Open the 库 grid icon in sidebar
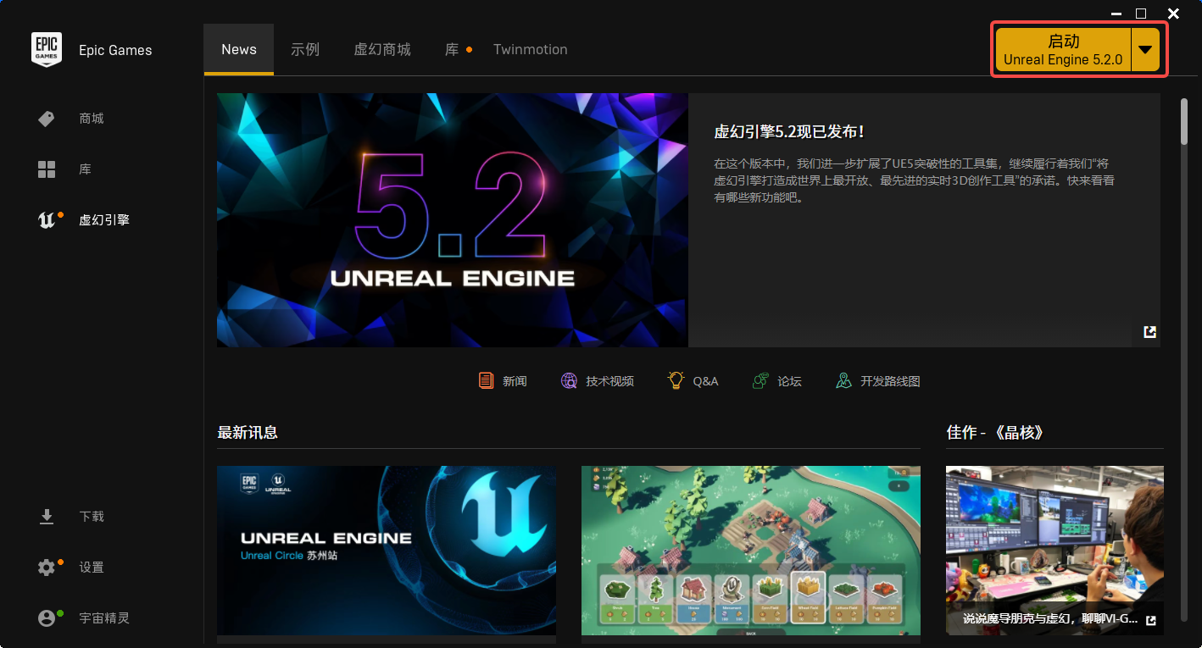 47,169
